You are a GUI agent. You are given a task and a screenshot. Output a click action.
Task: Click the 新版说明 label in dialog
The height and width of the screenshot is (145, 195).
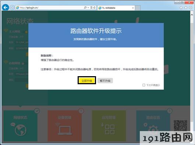(x=47, y=56)
